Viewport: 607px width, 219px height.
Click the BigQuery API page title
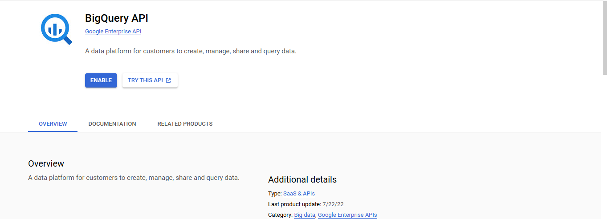117,18
